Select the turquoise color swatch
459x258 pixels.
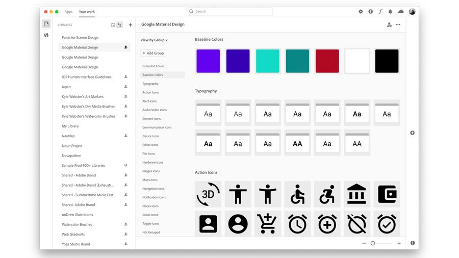[268, 61]
